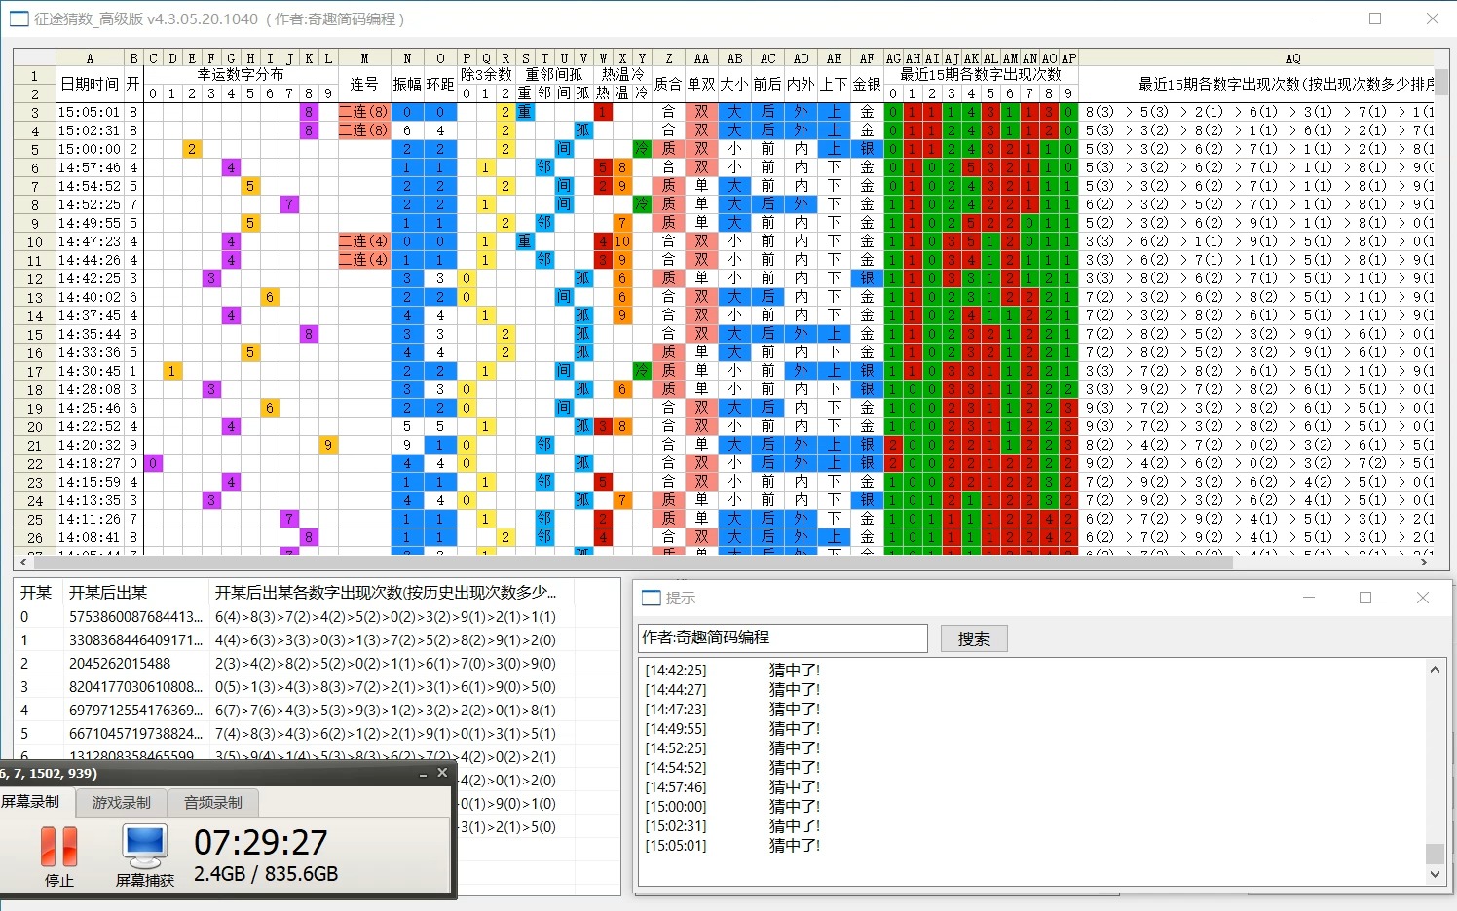
Task: Click the recording timer 07:29:27
Action: (261, 842)
